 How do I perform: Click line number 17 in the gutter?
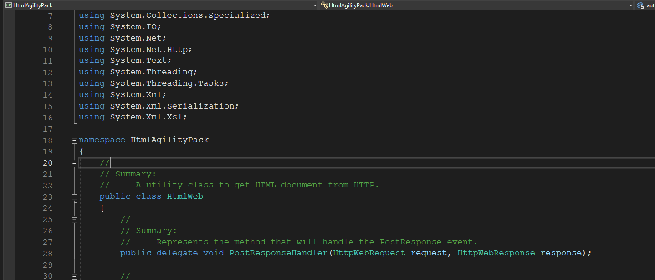(48, 129)
